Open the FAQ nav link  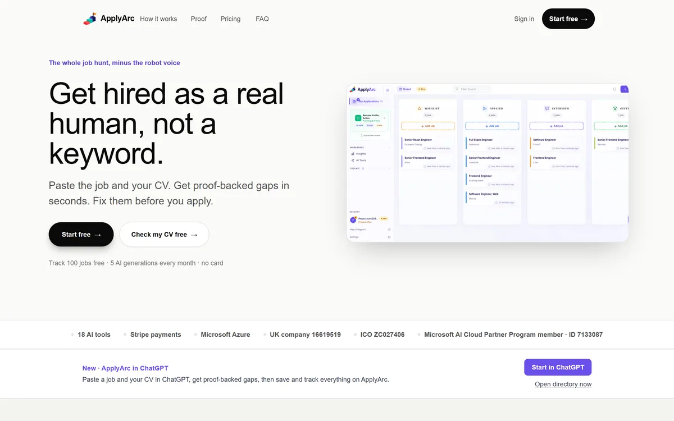click(262, 19)
